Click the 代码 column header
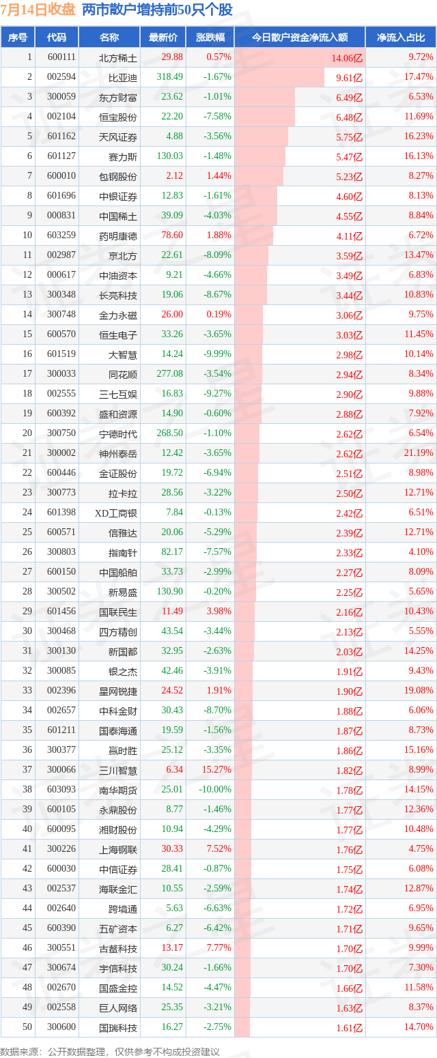 coord(56,38)
